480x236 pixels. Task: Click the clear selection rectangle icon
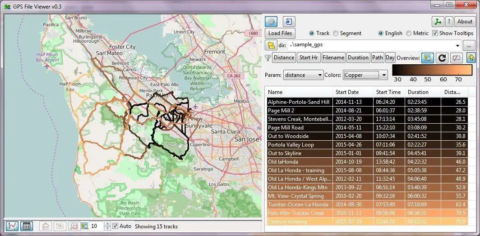click(457, 58)
